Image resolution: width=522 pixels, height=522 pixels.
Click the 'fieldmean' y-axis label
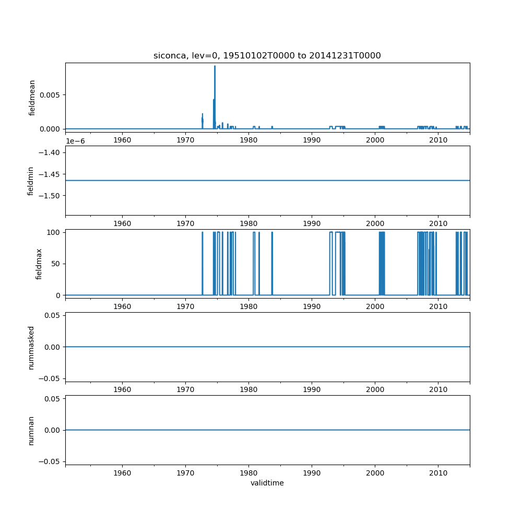pos(32,98)
